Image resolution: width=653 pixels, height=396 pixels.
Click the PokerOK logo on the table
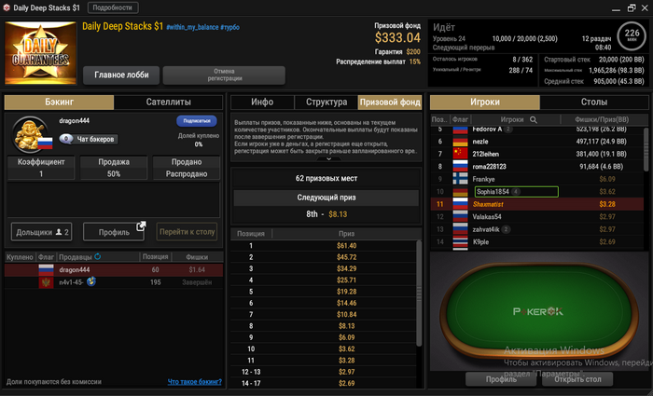point(538,311)
